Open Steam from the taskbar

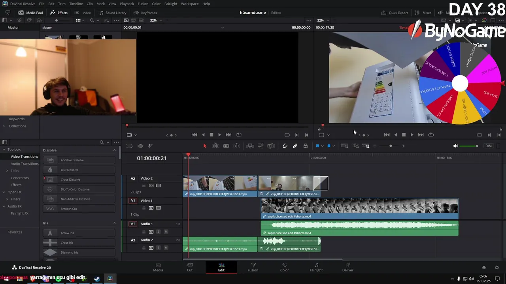click(96, 279)
